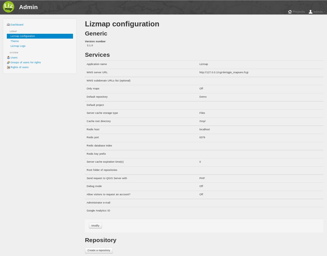Click the Repository section heading
Screen dimensions: 327x256
click(101, 240)
